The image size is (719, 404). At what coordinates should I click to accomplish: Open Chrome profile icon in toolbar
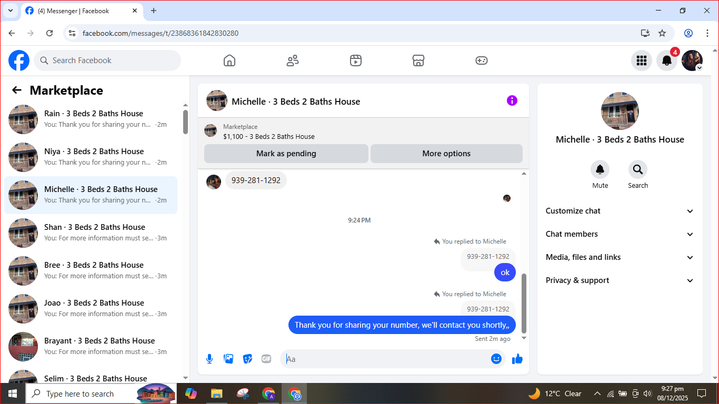[688, 33]
